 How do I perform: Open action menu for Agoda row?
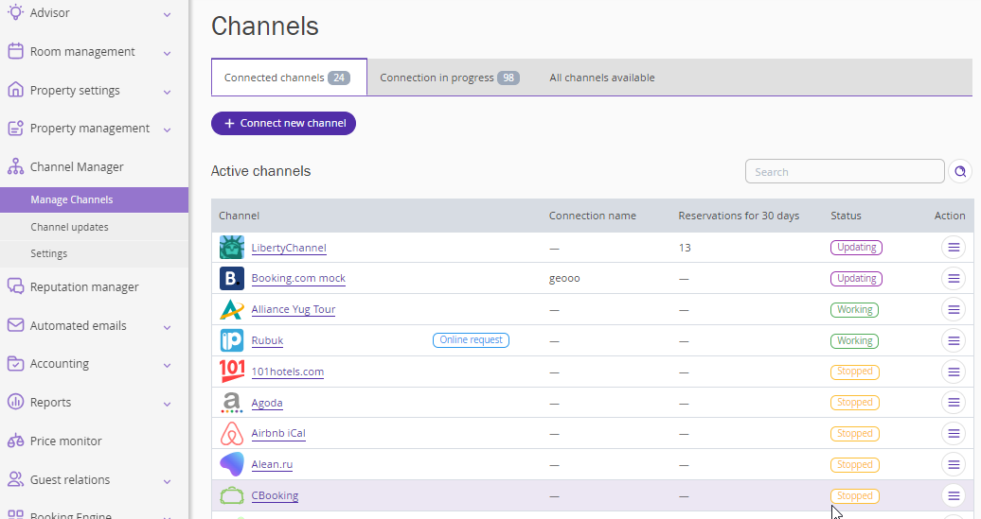tap(954, 402)
